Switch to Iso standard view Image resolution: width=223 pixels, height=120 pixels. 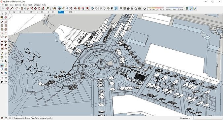coord(121,8)
